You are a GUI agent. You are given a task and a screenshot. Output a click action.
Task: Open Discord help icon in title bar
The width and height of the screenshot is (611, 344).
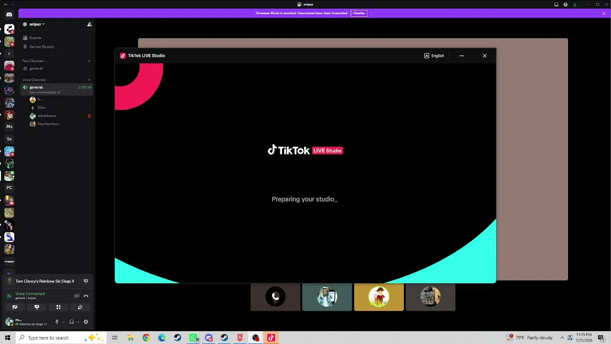point(566,4)
